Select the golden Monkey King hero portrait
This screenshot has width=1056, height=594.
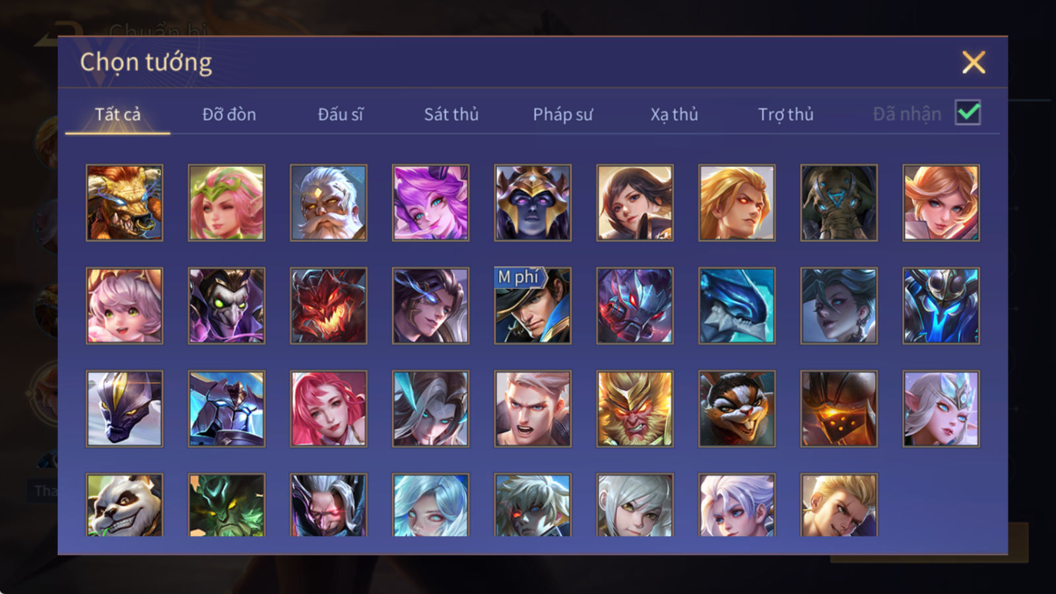635,409
